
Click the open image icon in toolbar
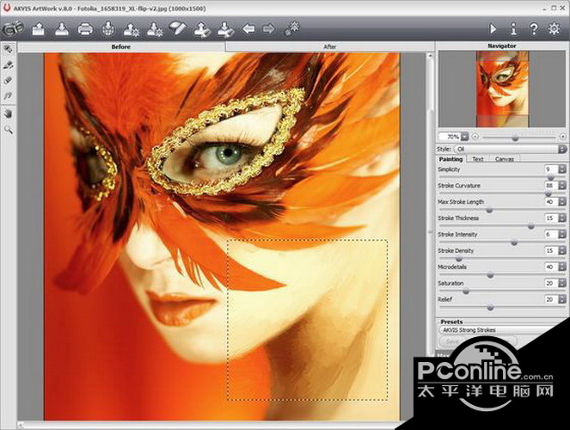pos(39,29)
